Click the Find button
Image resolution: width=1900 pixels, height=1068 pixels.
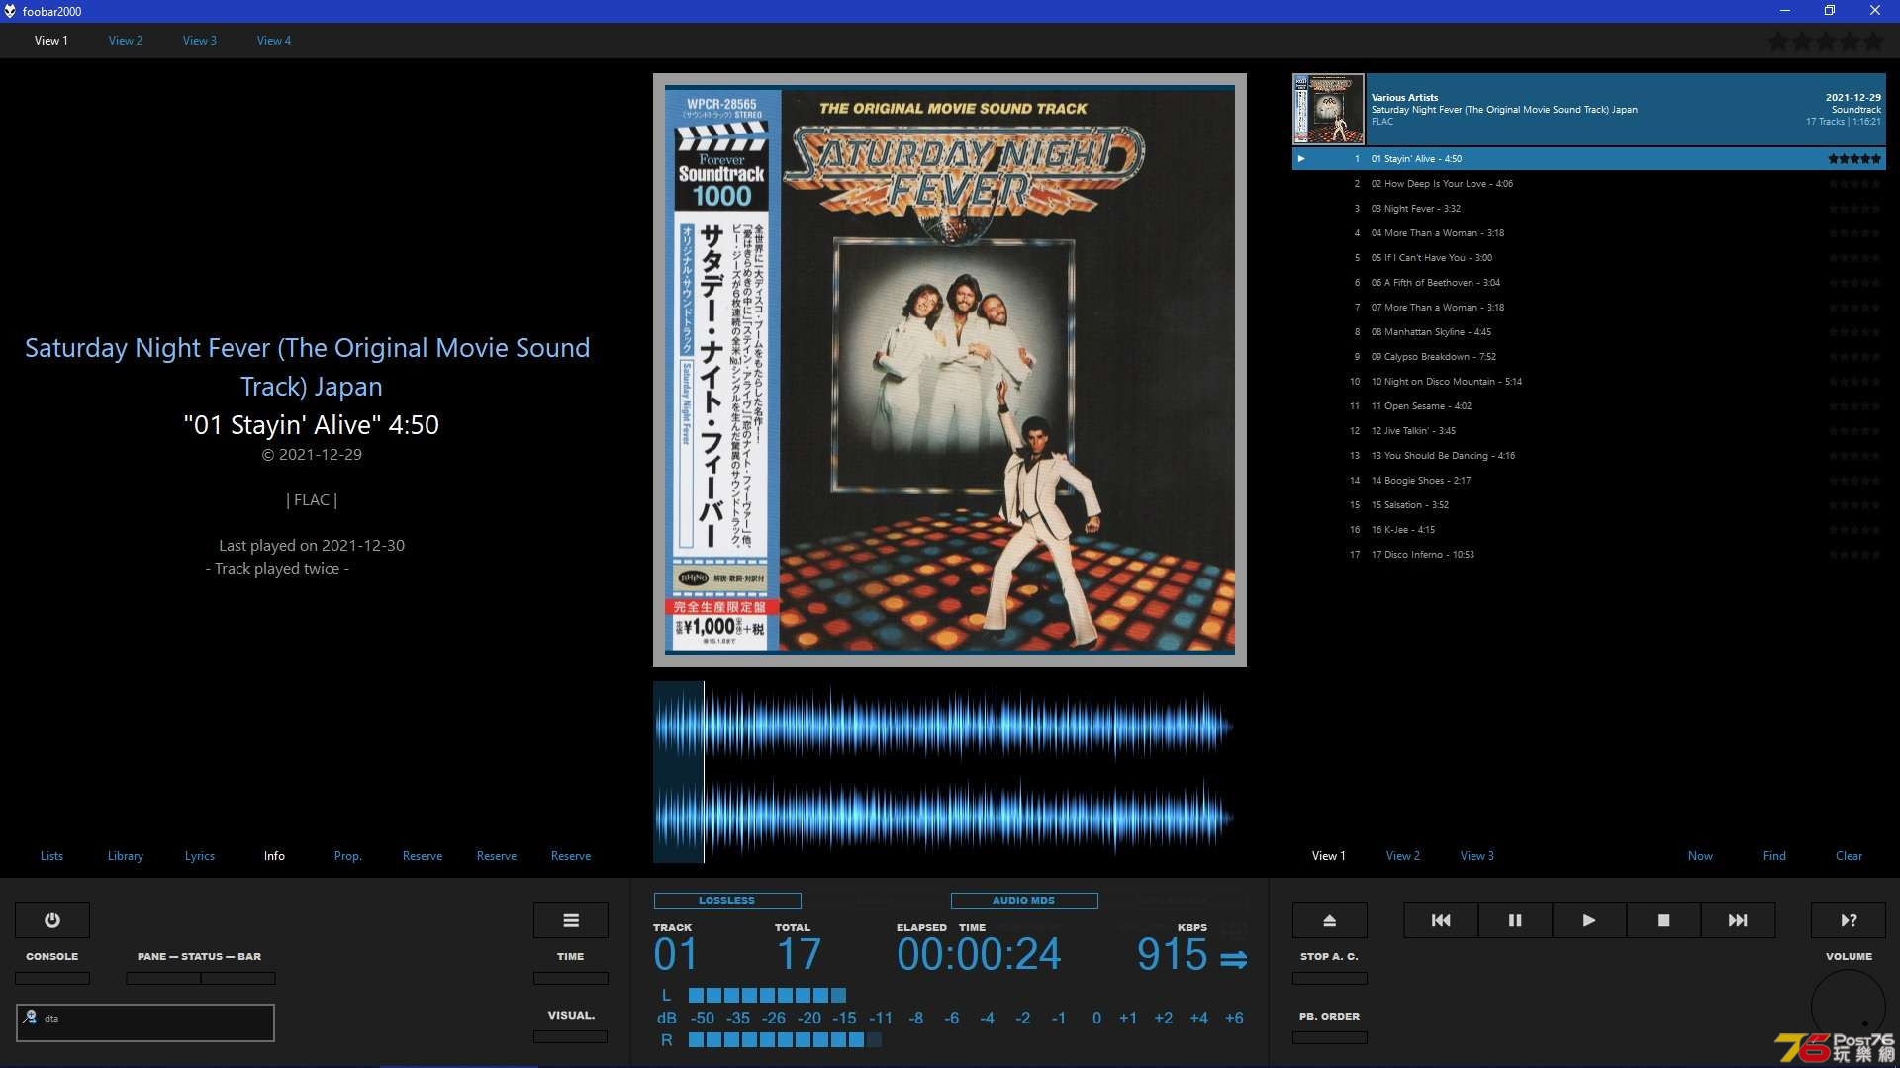(x=1774, y=856)
